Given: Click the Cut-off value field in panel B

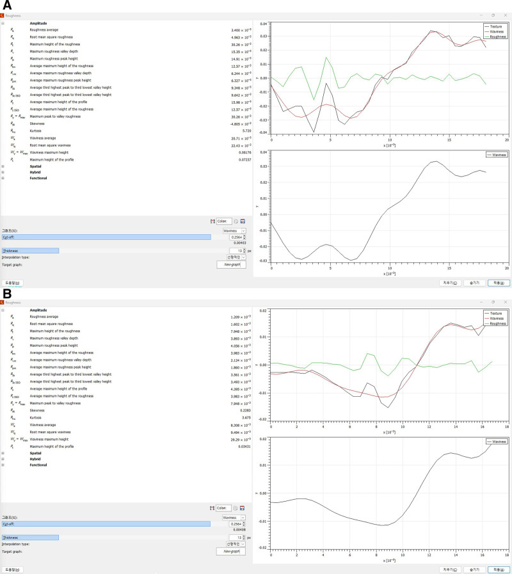Looking at the screenshot, I should coord(237,524).
